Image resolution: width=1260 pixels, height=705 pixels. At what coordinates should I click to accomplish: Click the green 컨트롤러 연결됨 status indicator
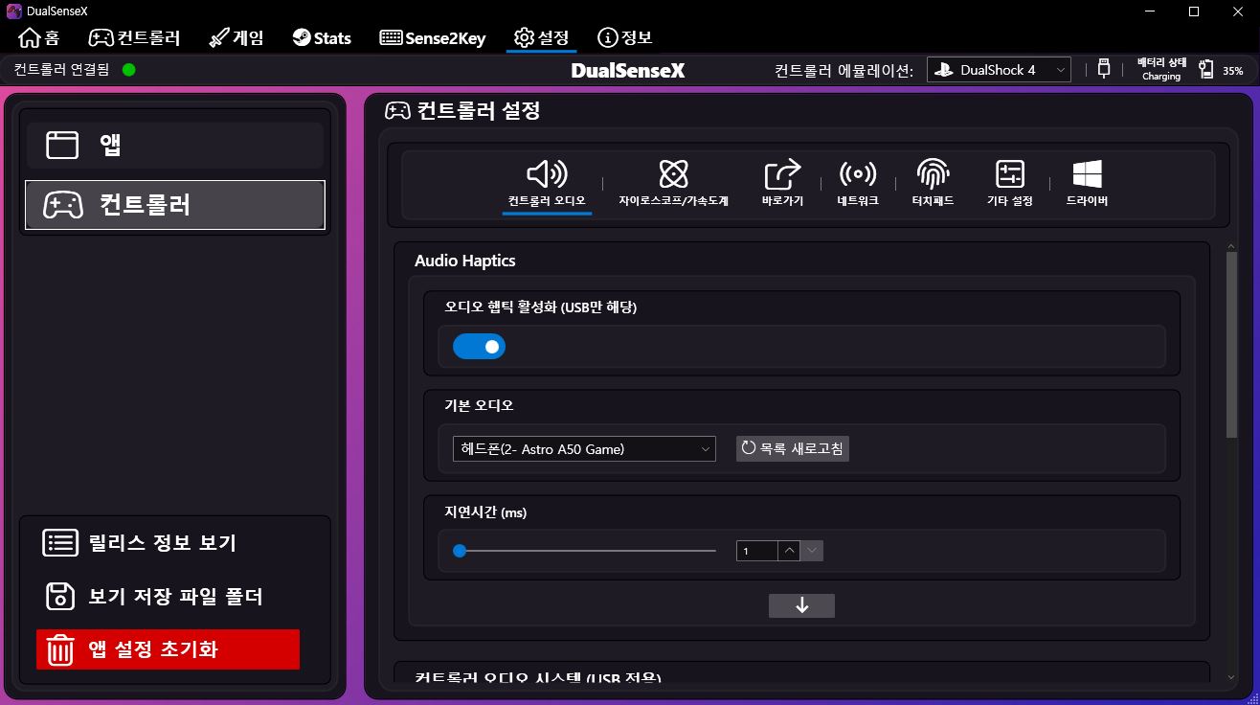129,69
